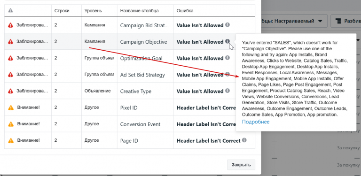361x176 pixels.
Task: Select the Pixel ID warning row
Action: pos(130,107)
